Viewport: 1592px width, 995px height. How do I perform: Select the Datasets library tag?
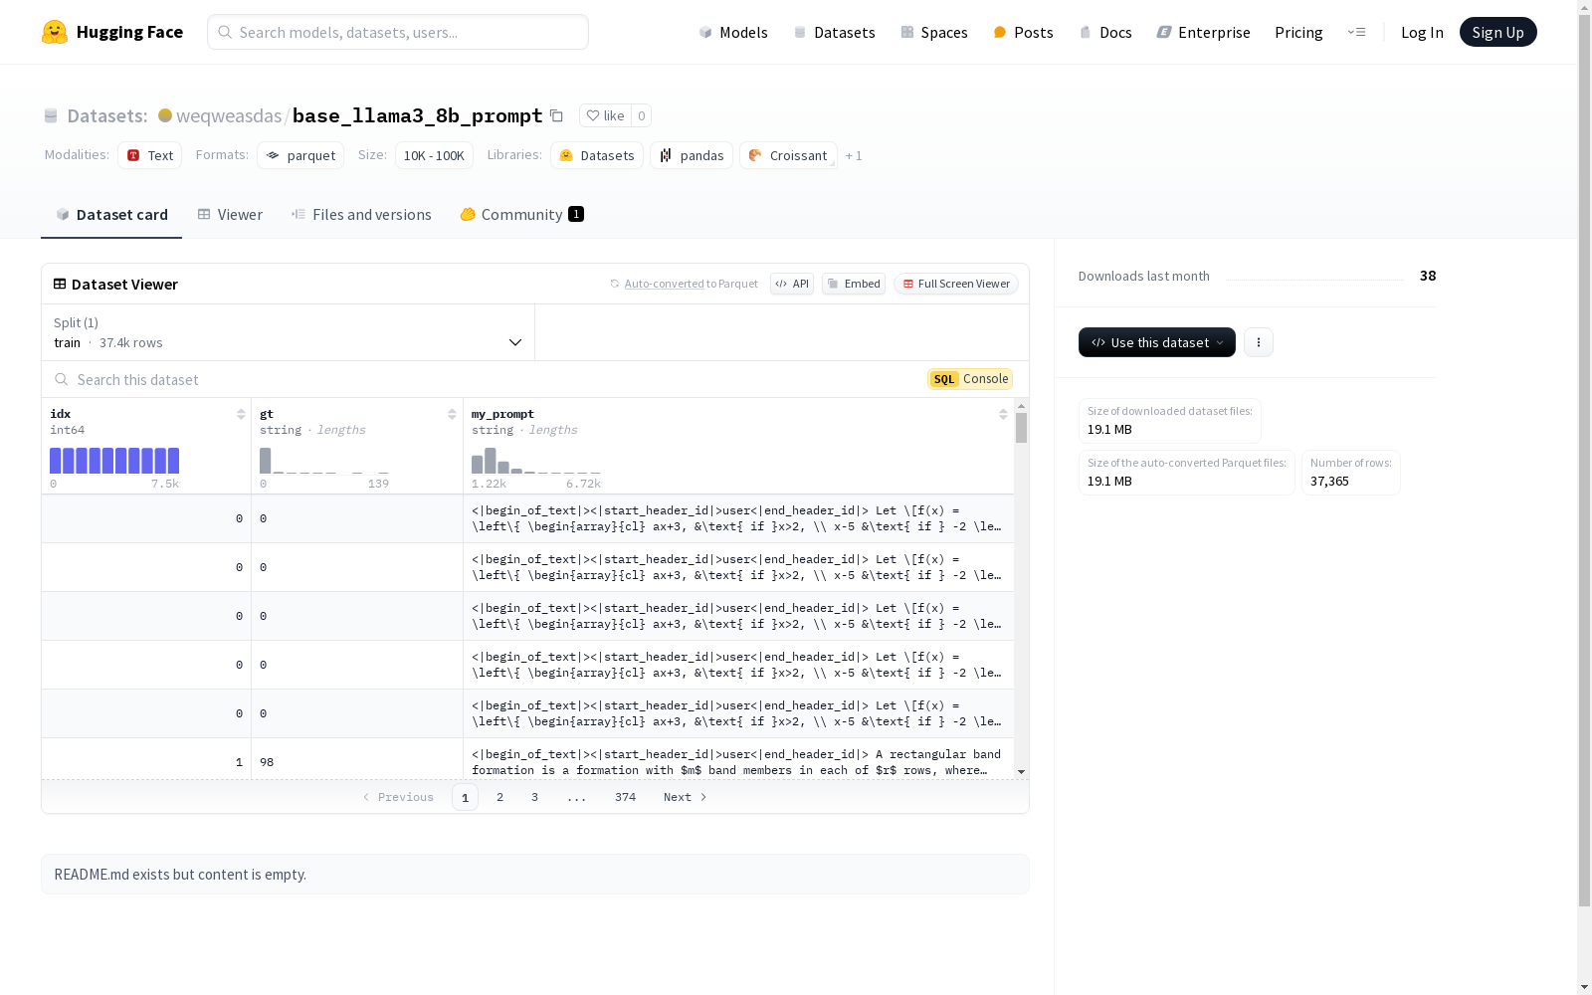tap(597, 155)
